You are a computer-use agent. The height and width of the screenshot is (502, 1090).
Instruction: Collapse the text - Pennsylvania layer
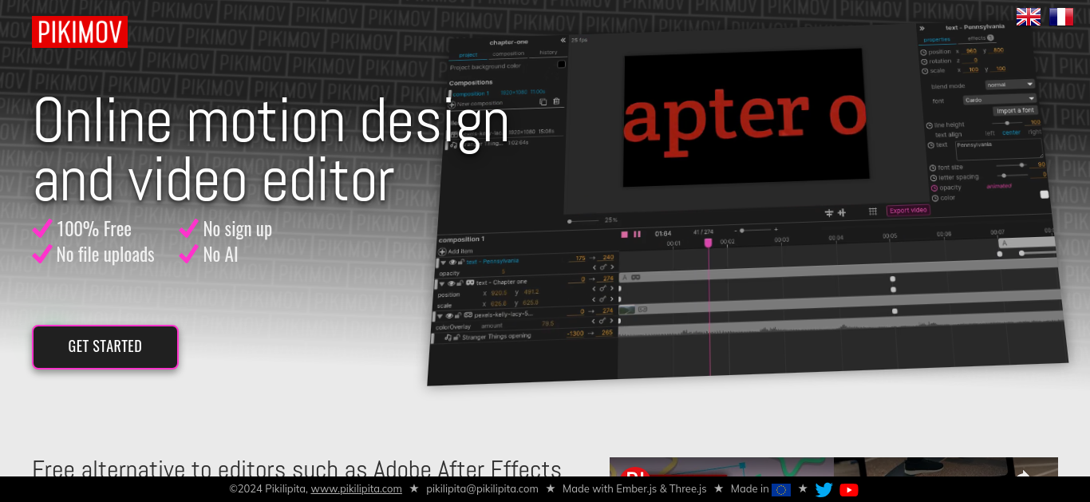pos(444,262)
